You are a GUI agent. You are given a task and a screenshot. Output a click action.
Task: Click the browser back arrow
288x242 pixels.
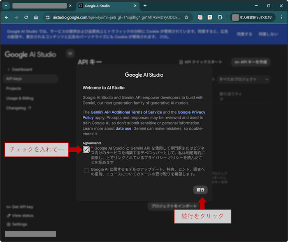click(x=7, y=18)
